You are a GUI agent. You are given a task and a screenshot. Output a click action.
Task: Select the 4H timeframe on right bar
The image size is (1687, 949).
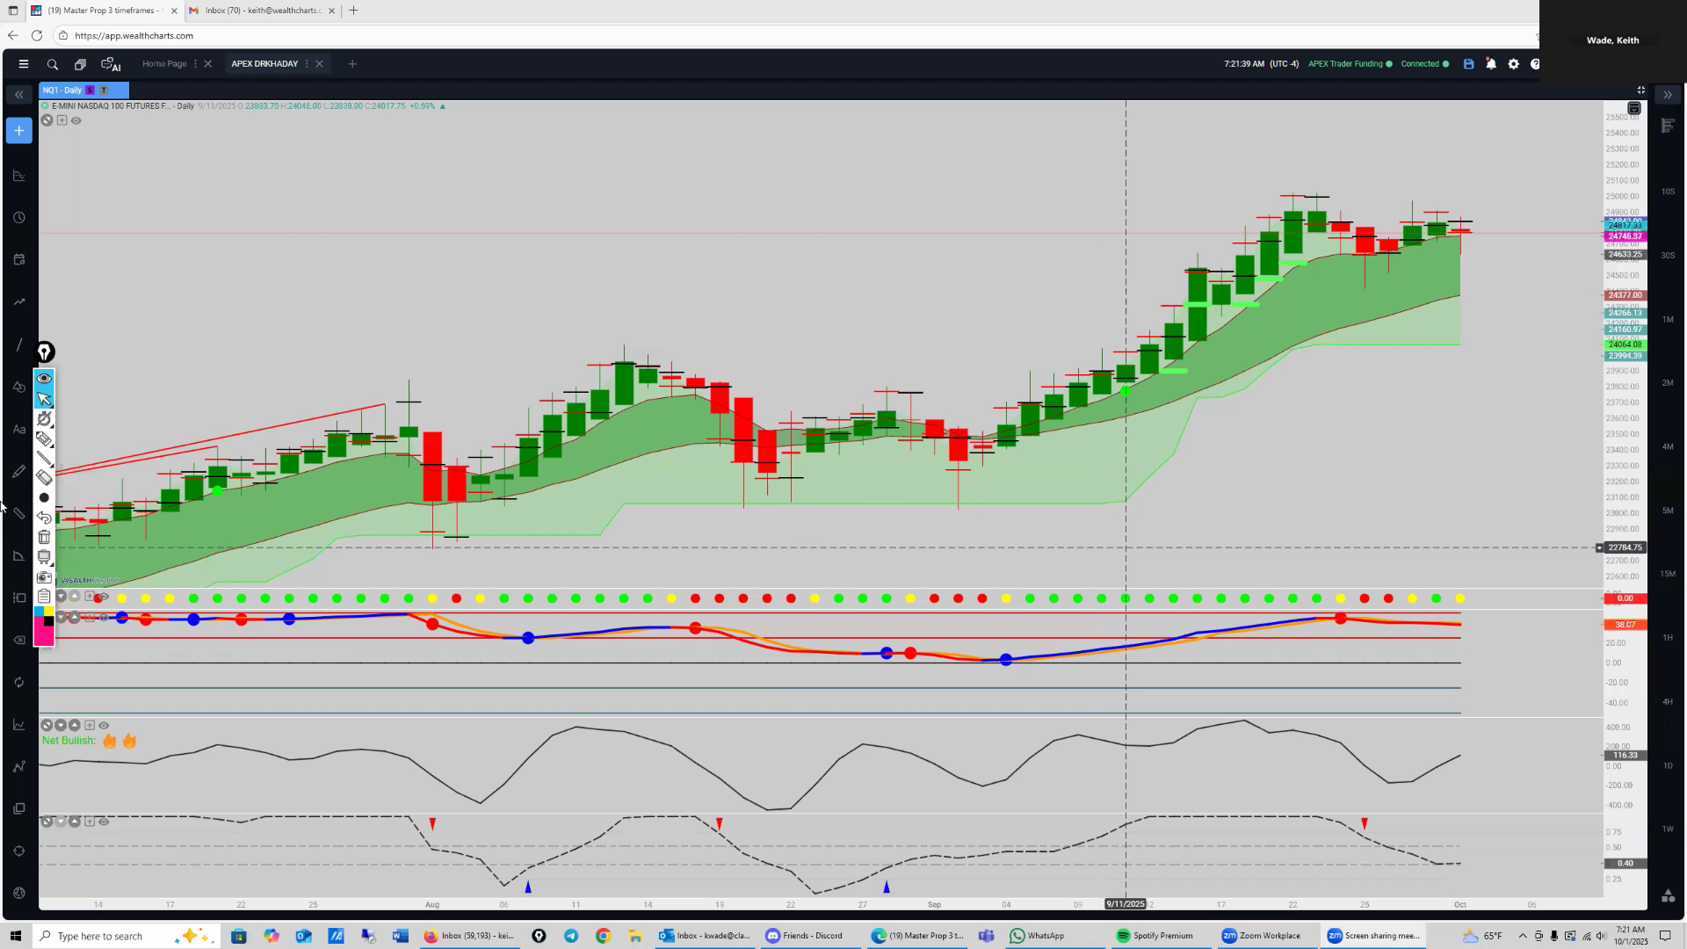pos(1667,702)
